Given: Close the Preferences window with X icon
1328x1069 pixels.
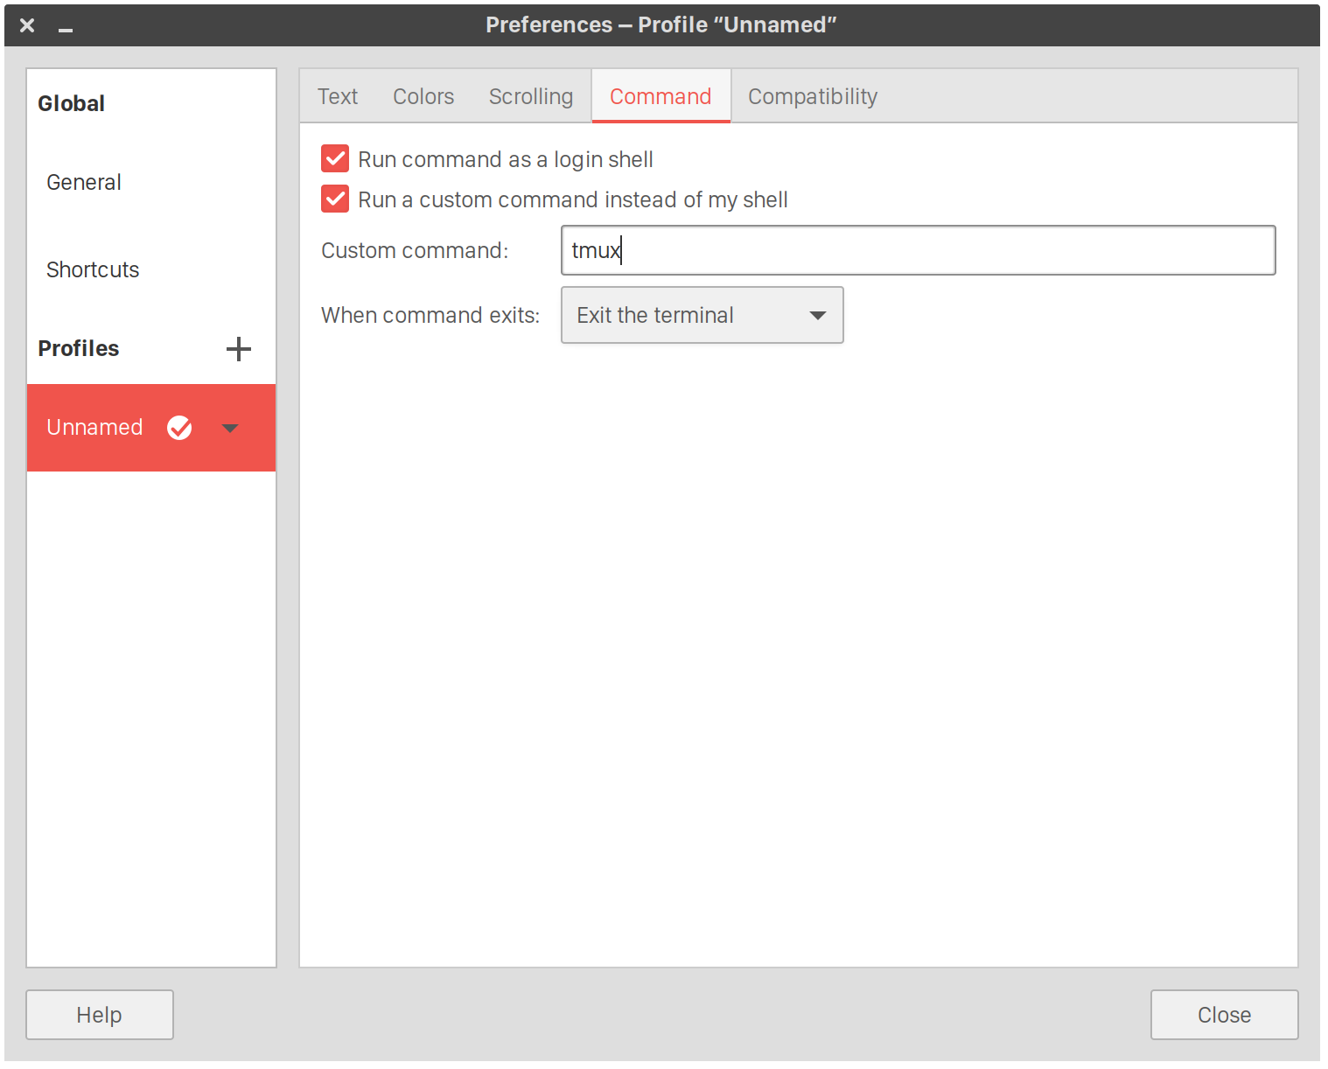Looking at the screenshot, I should 27,25.
